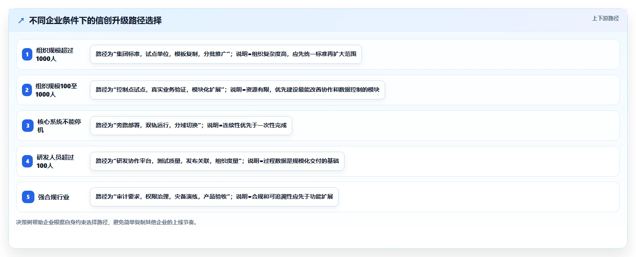Image resolution: width=636 pixels, height=257 pixels.
Task: Open the path box starting 旁路部署，双轨运行
Action: coord(191,126)
